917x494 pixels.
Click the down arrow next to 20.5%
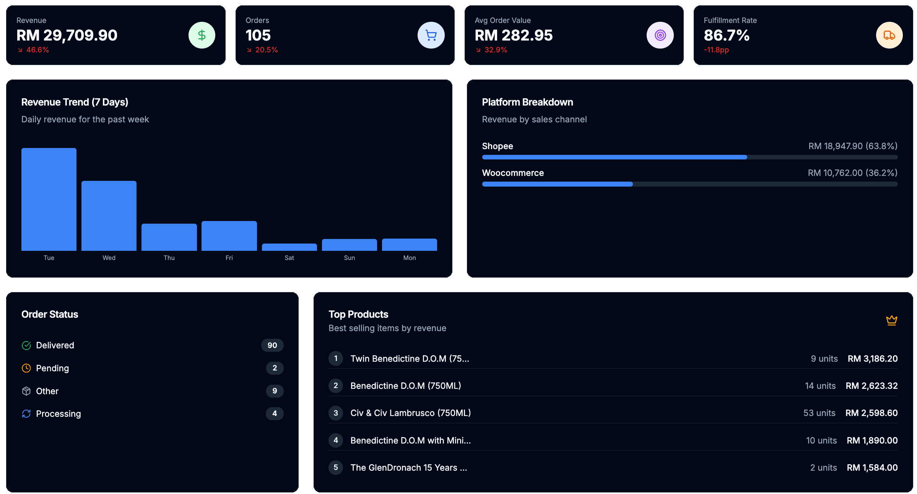click(249, 50)
